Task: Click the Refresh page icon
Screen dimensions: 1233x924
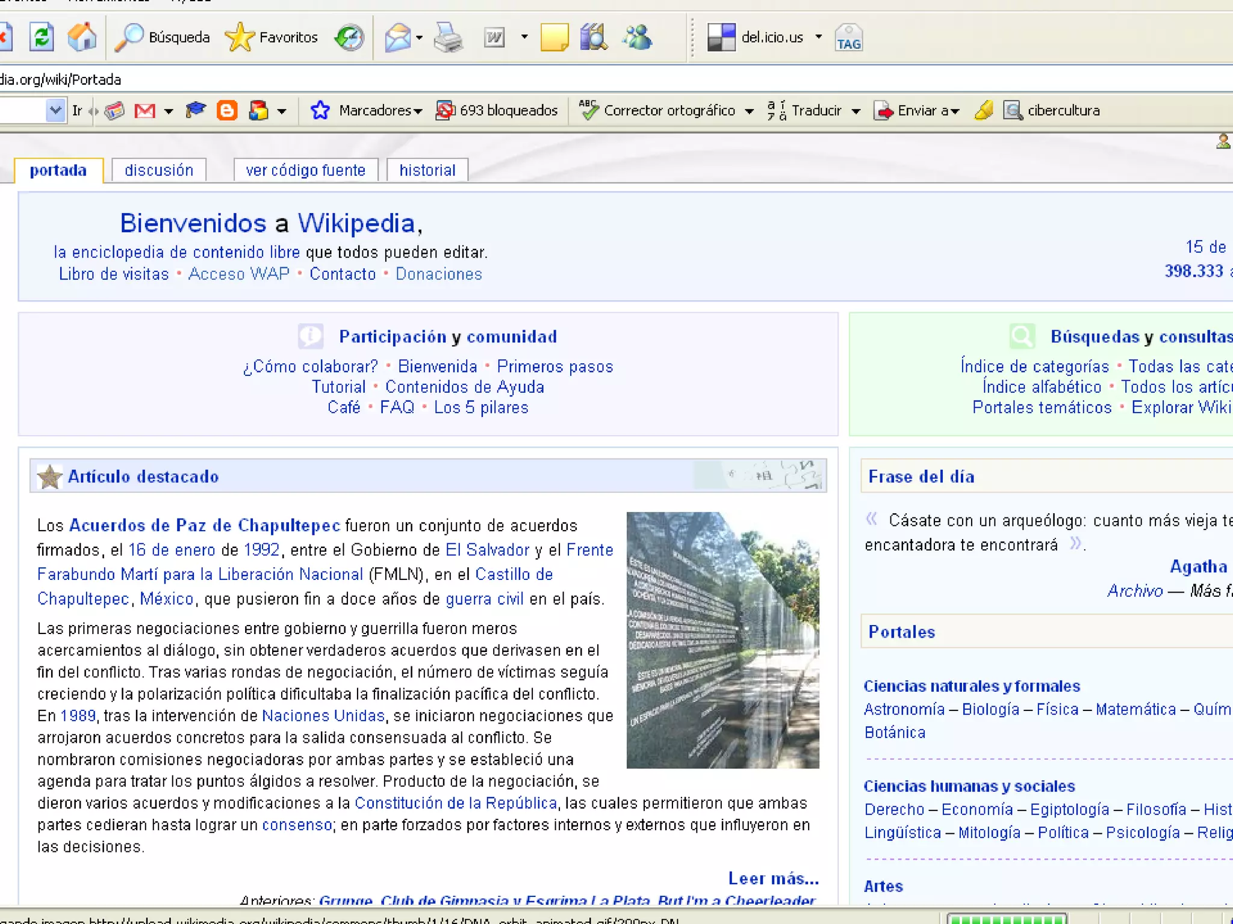Action: point(41,37)
